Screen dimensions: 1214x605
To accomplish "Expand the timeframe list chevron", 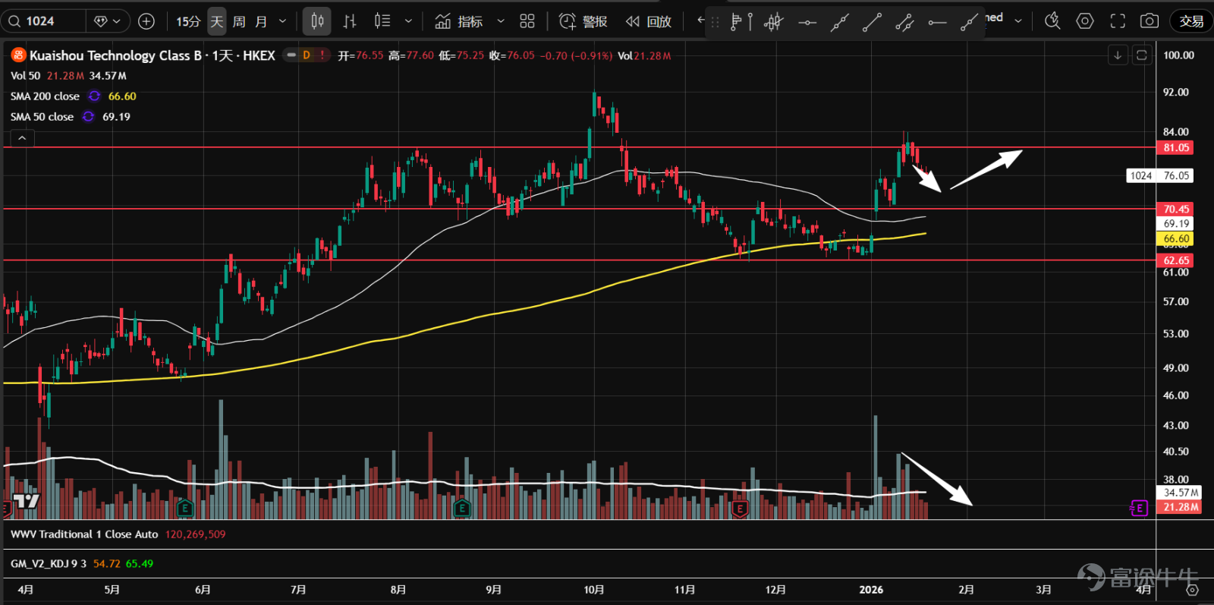I will tap(283, 21).
